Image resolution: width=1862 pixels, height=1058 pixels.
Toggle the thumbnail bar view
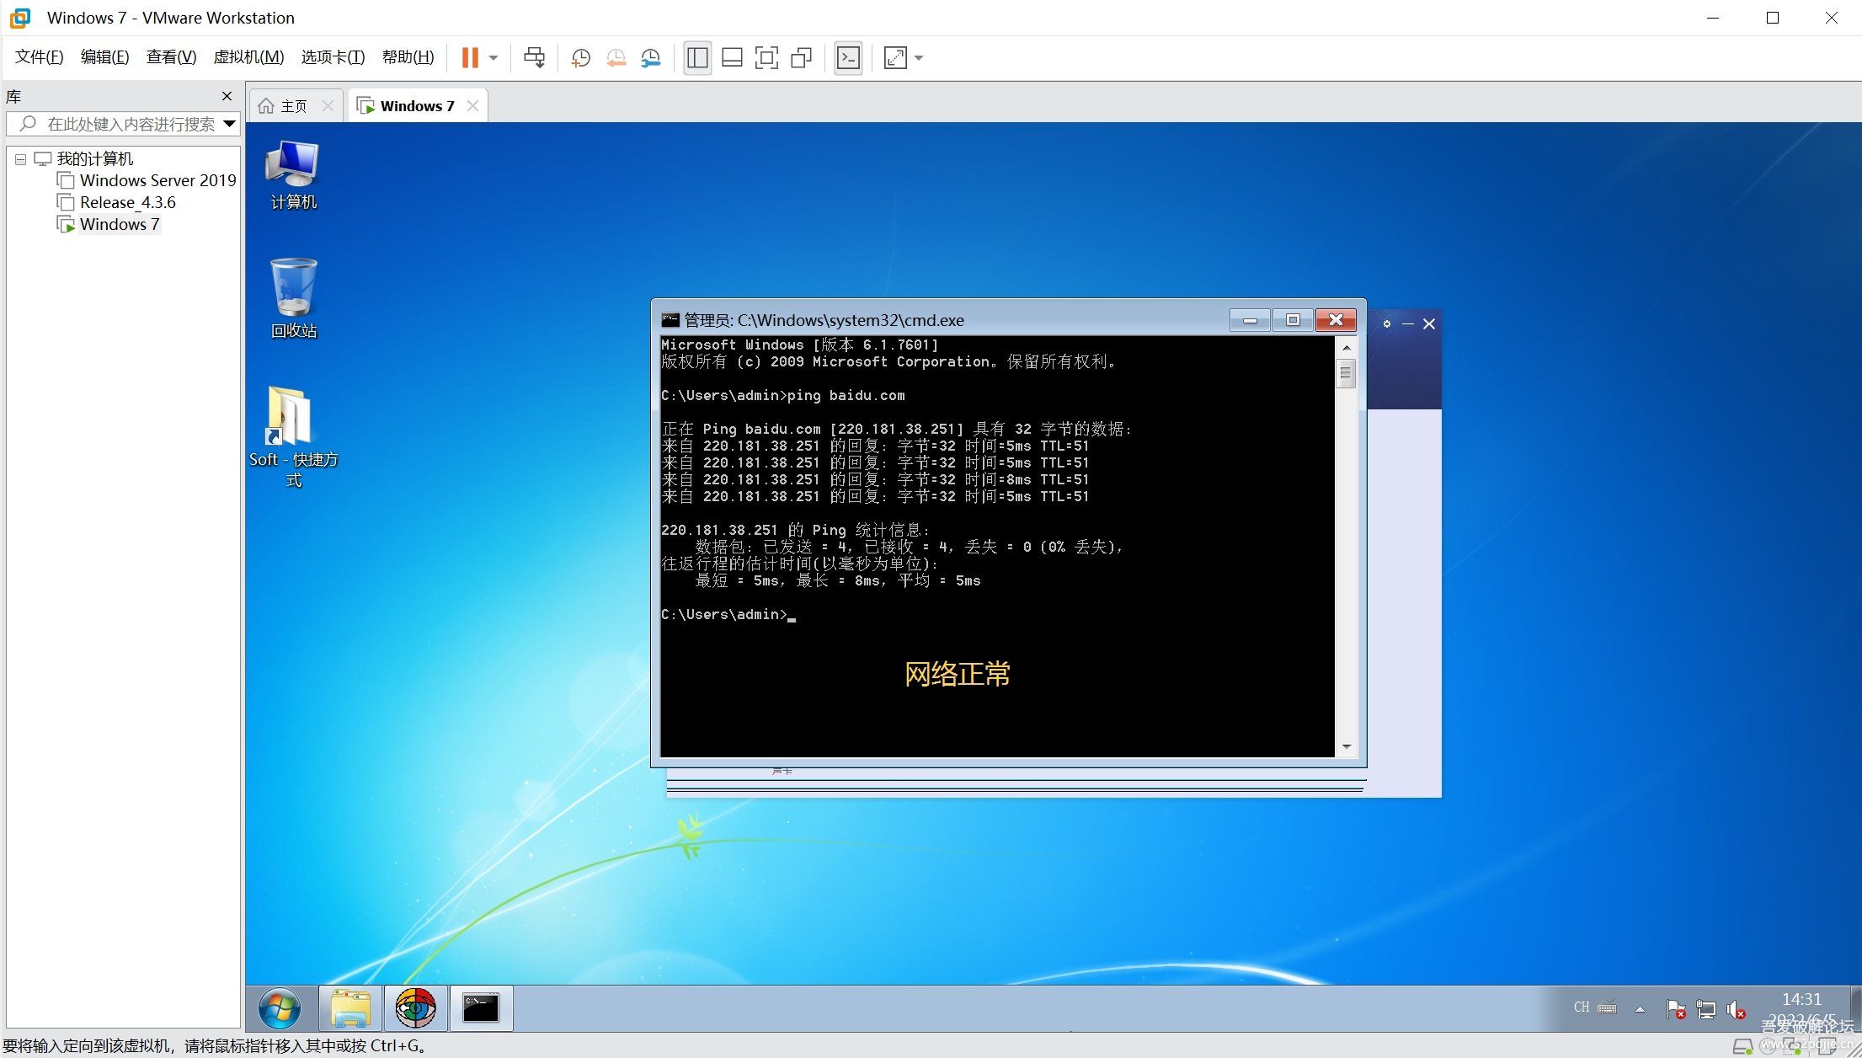(732, 57)
